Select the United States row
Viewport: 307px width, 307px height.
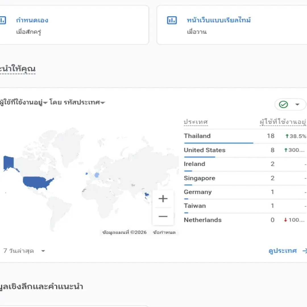pos(245,150)
